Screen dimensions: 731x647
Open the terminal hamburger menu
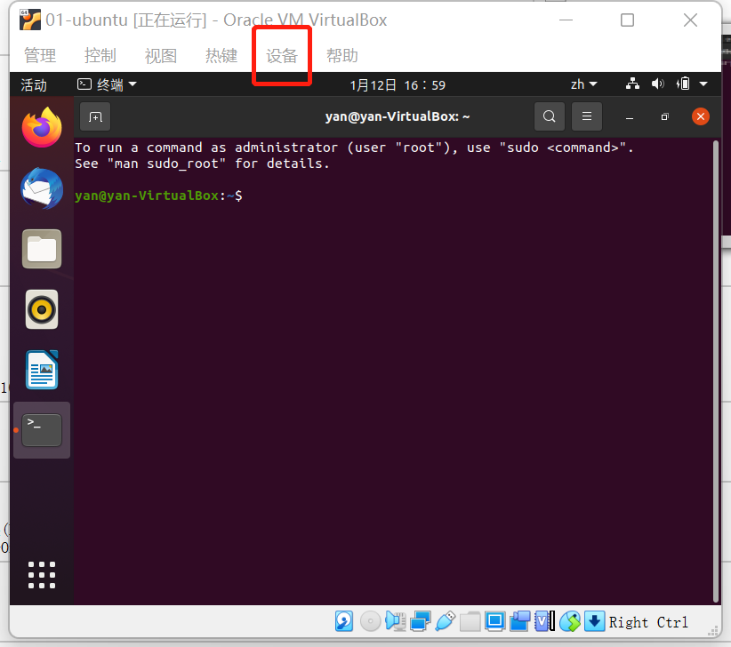[x=587, y=116]
